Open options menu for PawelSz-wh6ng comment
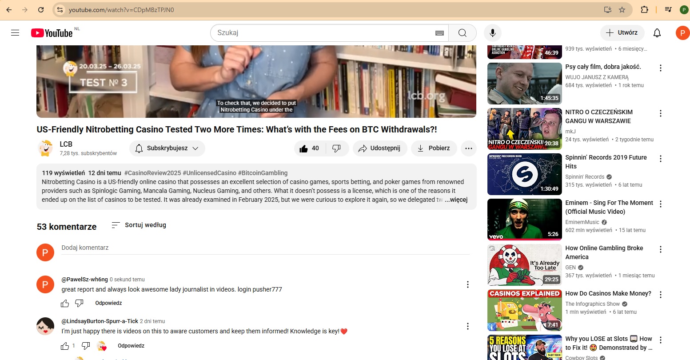The image size is (690, 360). (468, 284)
